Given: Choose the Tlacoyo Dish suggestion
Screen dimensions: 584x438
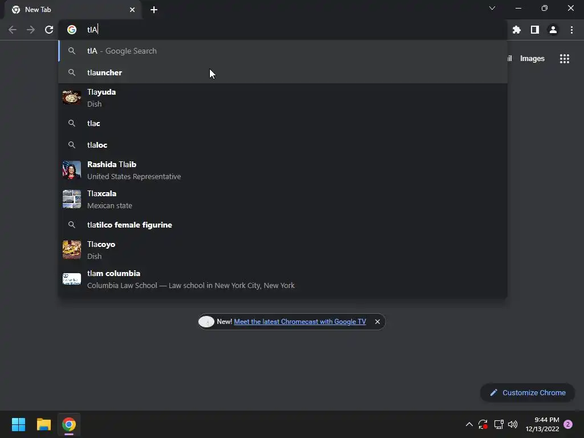Looking at the screenshot, I should pyautogui.click(x=283, y=250).
